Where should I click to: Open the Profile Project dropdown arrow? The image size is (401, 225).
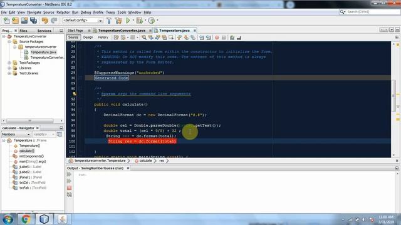(x=157, y=21)
